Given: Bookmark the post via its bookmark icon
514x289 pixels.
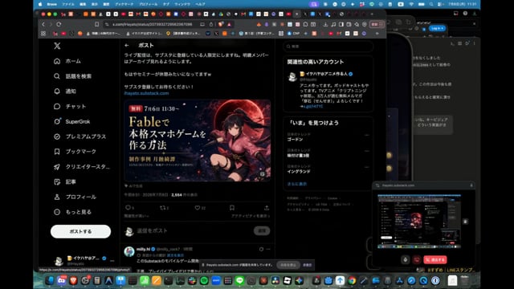Looking at the screenshot, I should click(232, 208).
